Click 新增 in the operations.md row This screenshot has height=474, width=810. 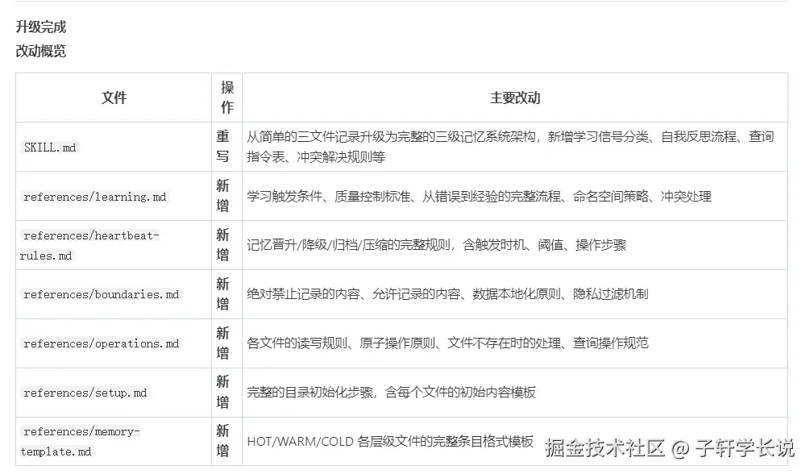coord(222,343)
